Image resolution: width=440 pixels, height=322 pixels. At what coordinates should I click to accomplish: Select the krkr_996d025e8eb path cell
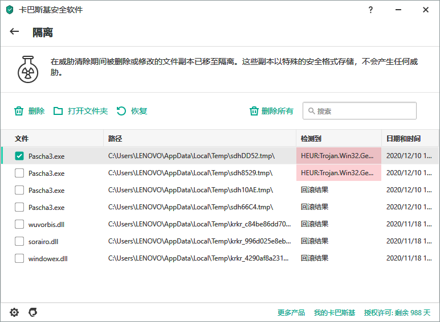pyautogui.click(x=199, y=241)
